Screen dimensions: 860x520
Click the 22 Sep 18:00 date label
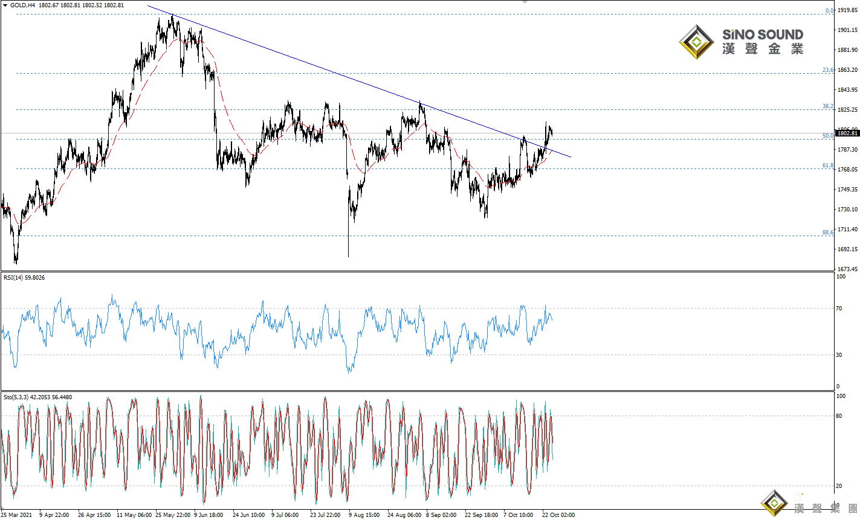click(482, 515)
